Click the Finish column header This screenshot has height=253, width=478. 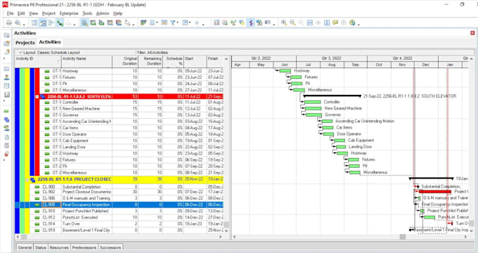(x=215, y=61)
